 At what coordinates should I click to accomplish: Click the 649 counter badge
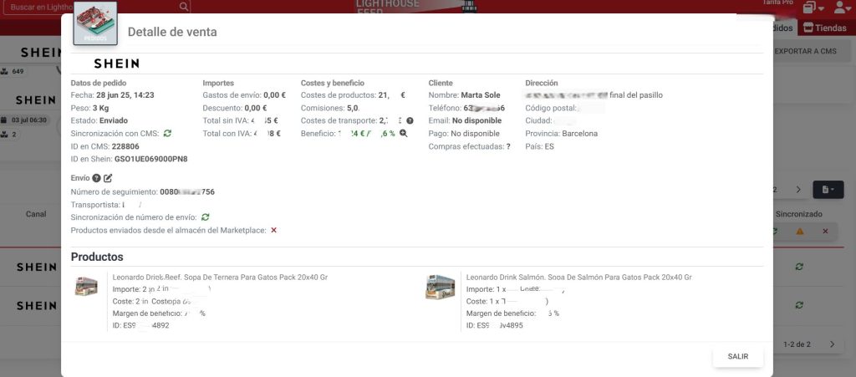tap(13, 72)
